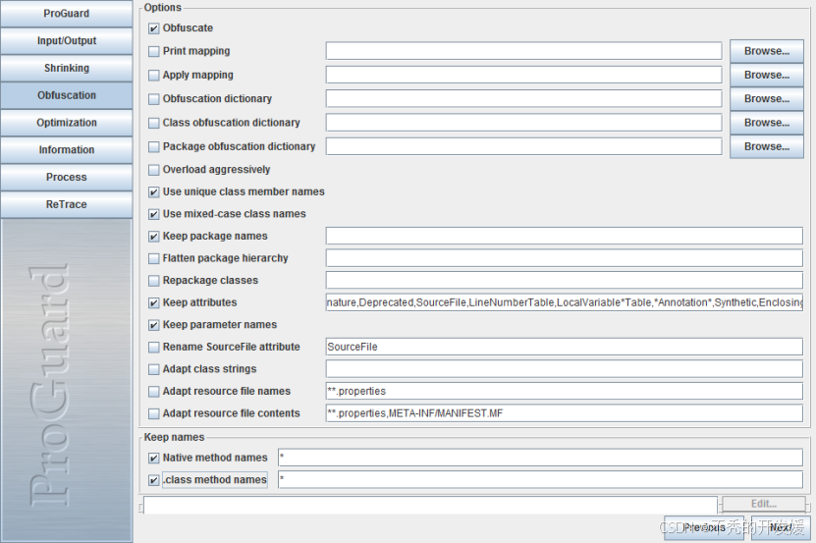This screenshot has width=816, height=543.
Task: Tick the Obfuscation dictionary checkbox
Action: [153, 99]
